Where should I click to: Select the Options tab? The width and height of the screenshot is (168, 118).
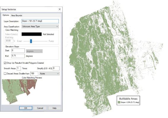pyautogui.click(x=6, y=15)
